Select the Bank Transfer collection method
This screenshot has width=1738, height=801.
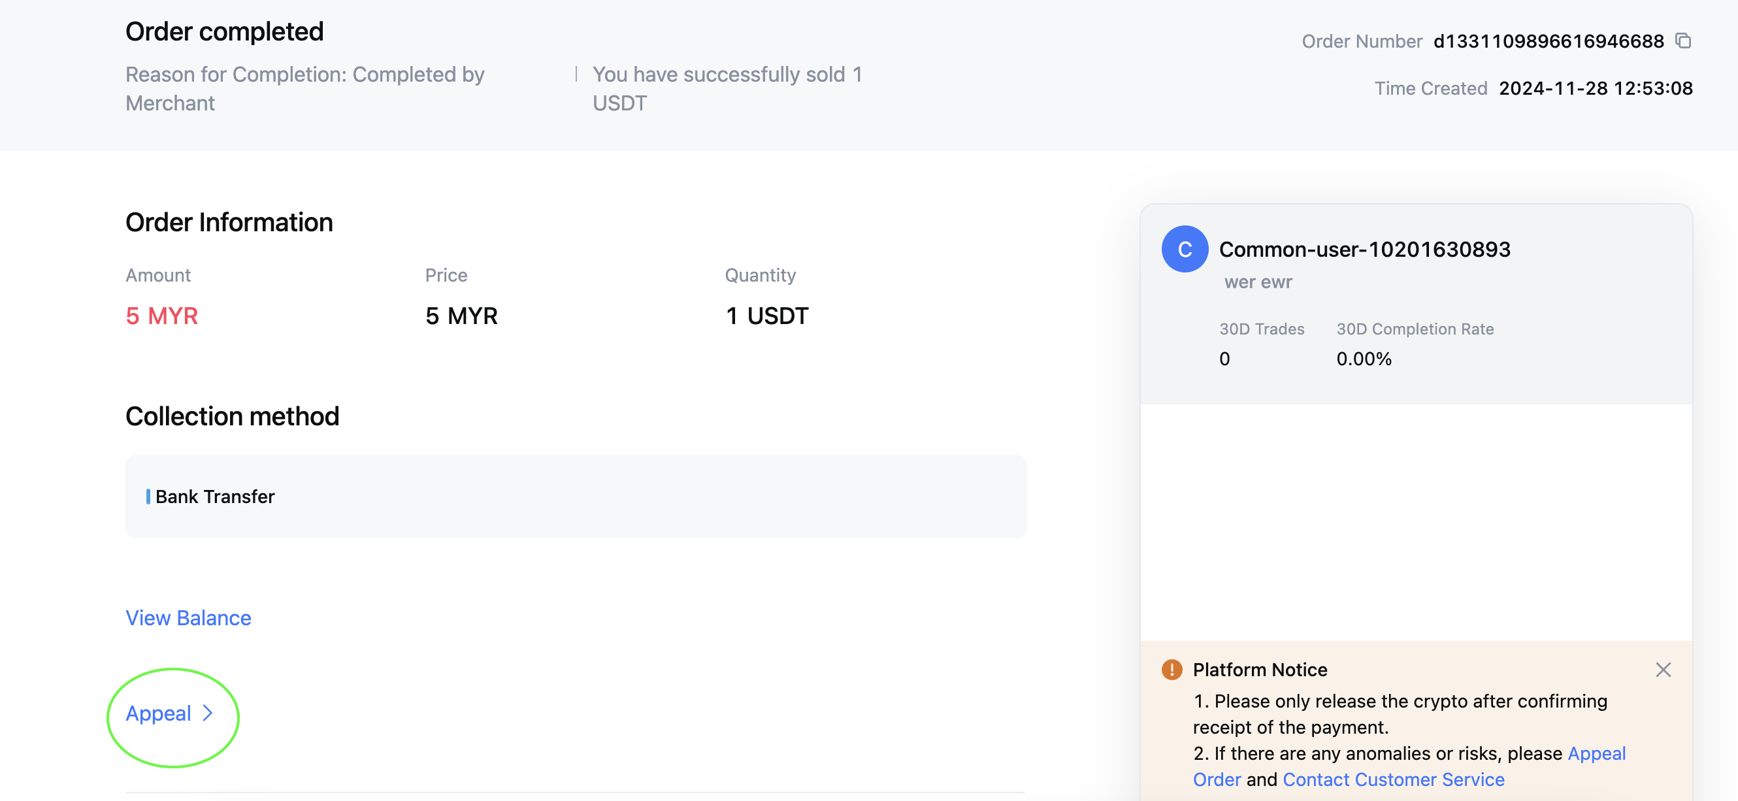tap(576, 496)
